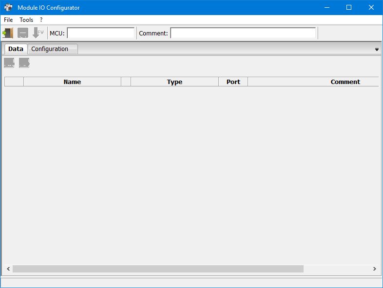Click the Type column header
This screenshot has height=288, width=383.
coord(174,82)
